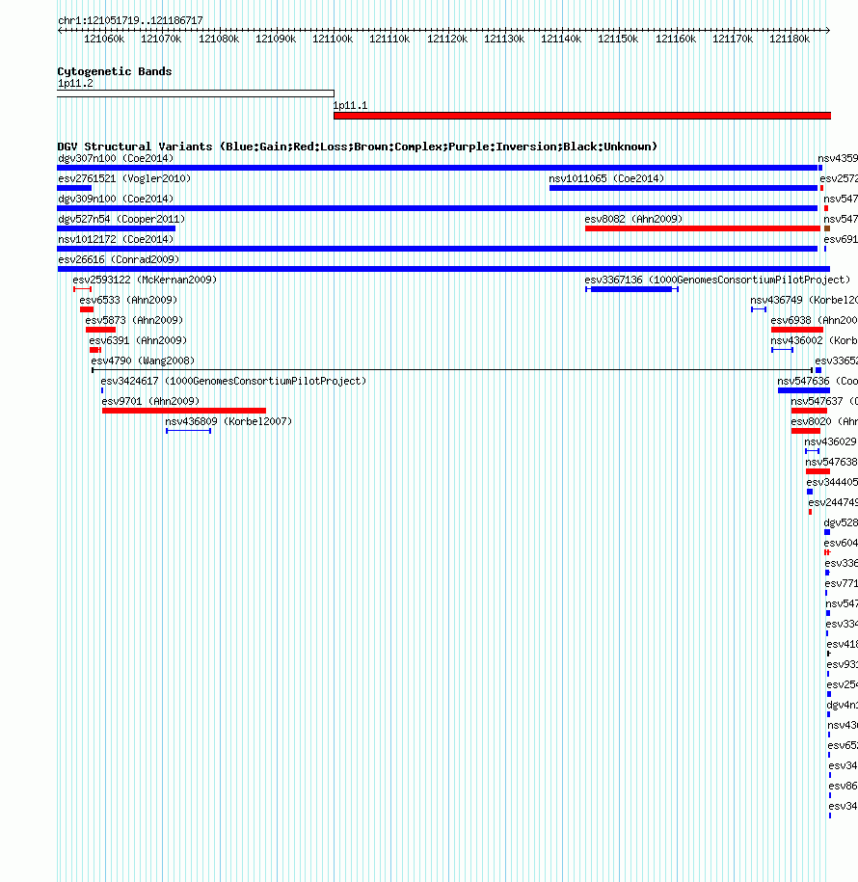The image size is (858, 882).
Task: Click the esv244749 variant label
Action: click(x=833, y=503)
